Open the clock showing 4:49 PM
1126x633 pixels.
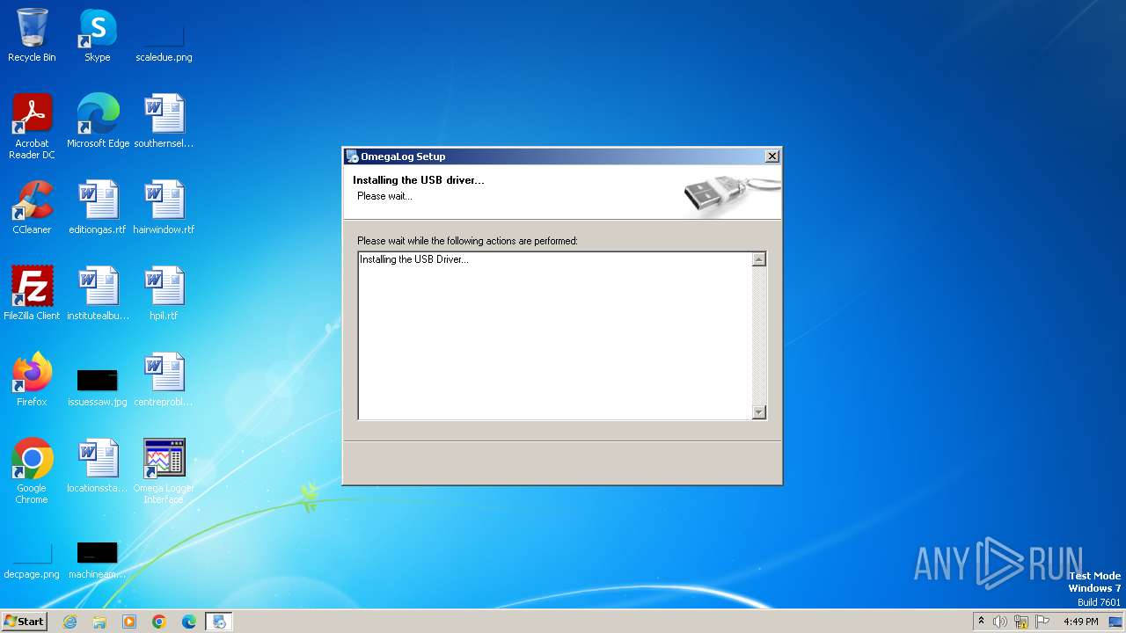(x=1080, y=622)
